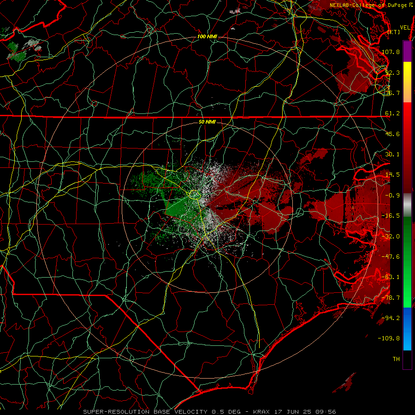Select the -16.5 value on velocity scale
This screenshot has width=415, height=415.
pyautogui.click(x=391, y=216)
